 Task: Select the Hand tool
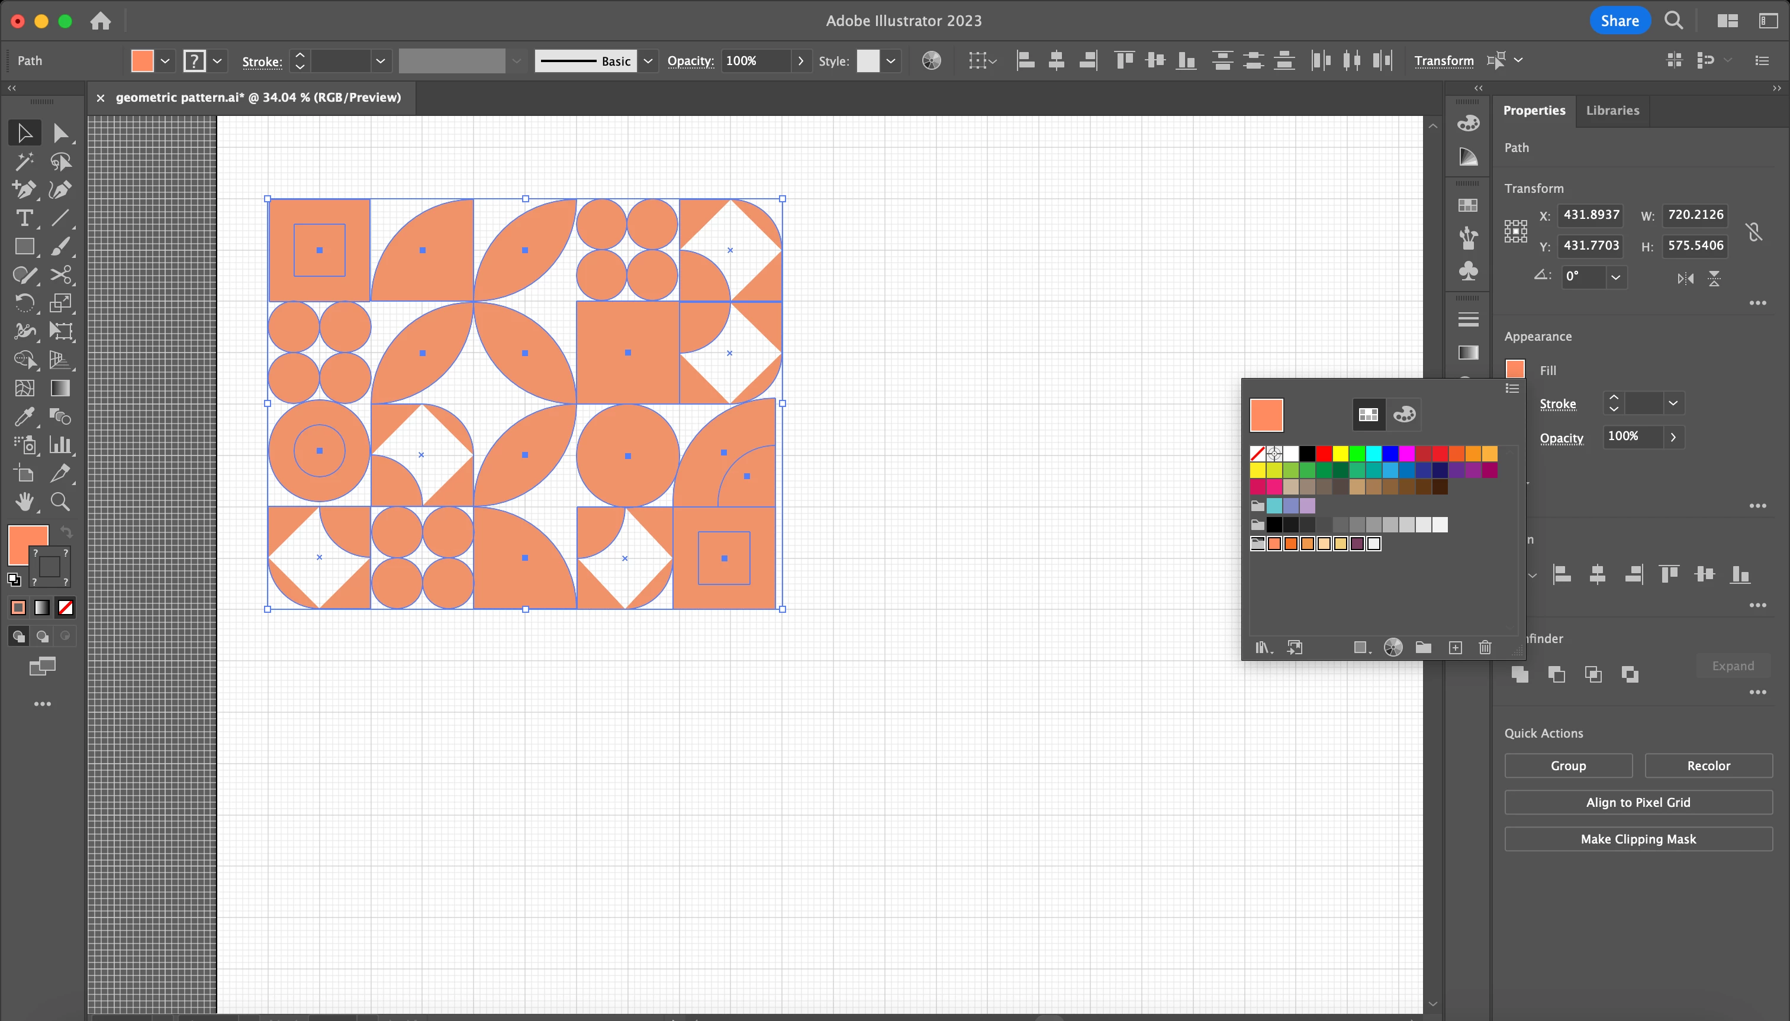[24, 502]
